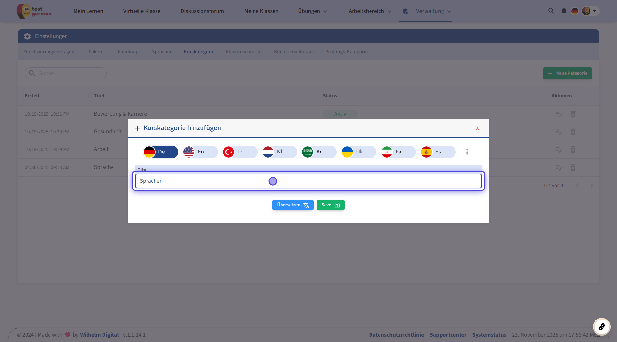Click the edit icon for Bewerbung & Karriere
Viewport: 617px width, 342px height.
click(x=559, y=114)
